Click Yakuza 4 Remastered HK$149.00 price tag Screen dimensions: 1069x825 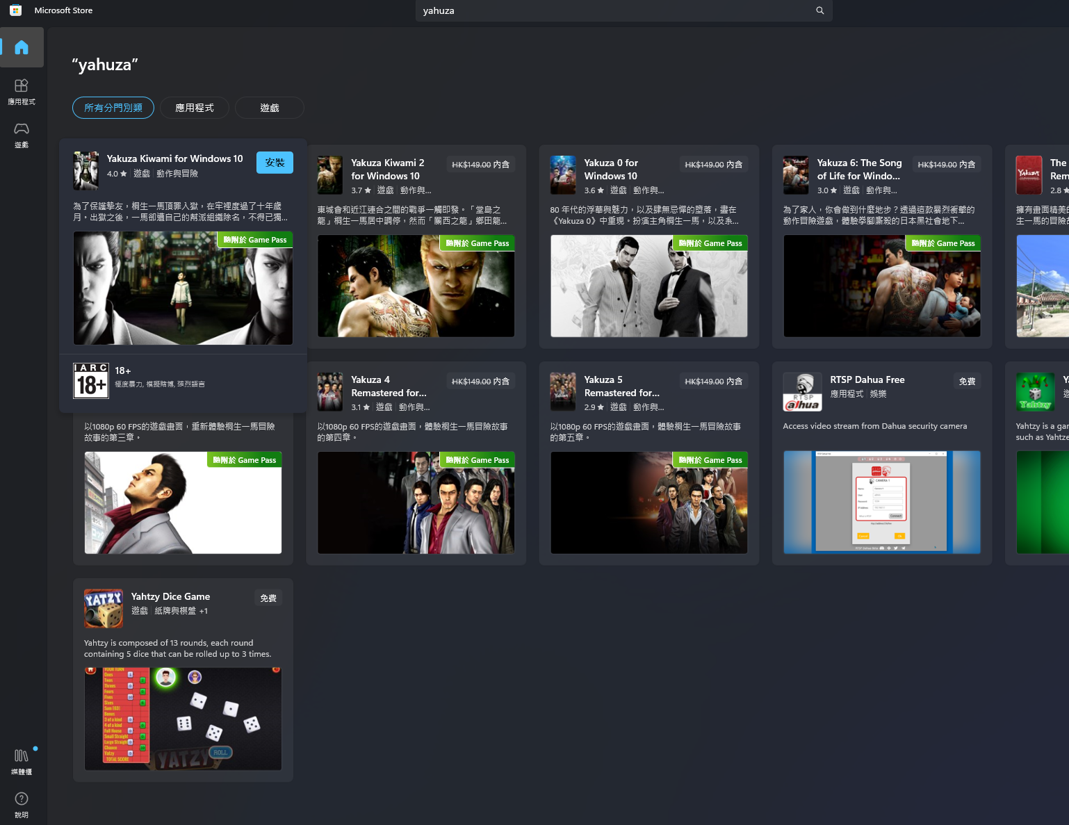pyautogui.click(x=480, y=382)
